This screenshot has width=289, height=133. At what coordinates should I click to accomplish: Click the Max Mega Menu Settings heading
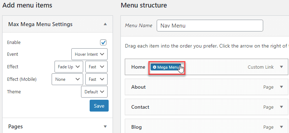41,24
